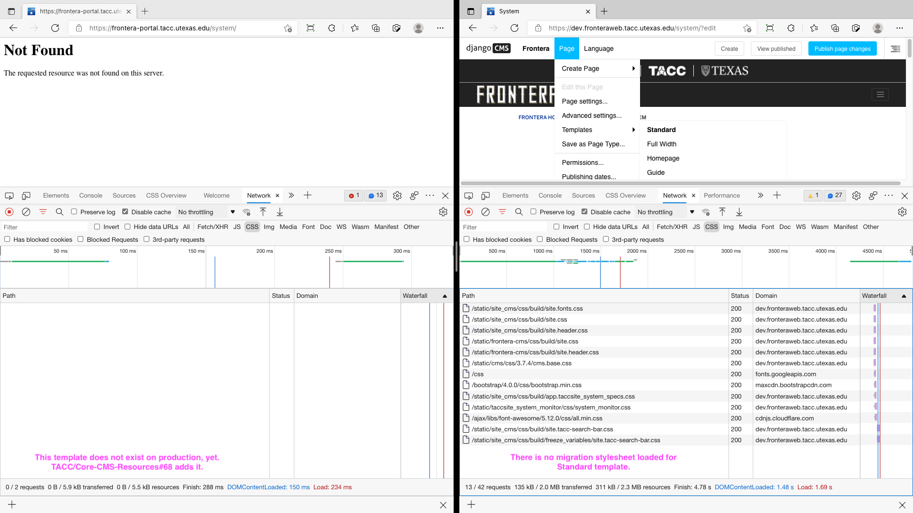
Task: Open the network conditions icon in right DevTools
Action: (706, 212)
